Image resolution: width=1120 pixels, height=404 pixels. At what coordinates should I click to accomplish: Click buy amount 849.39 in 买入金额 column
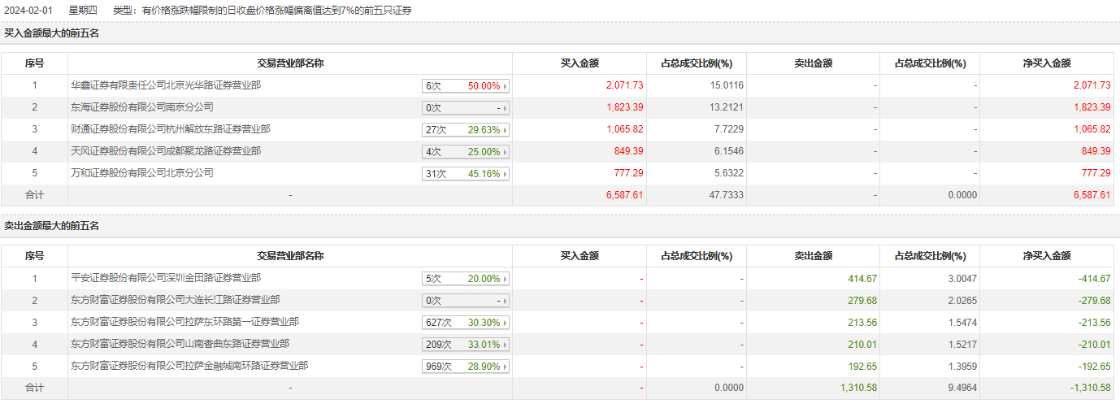(629, 151)
